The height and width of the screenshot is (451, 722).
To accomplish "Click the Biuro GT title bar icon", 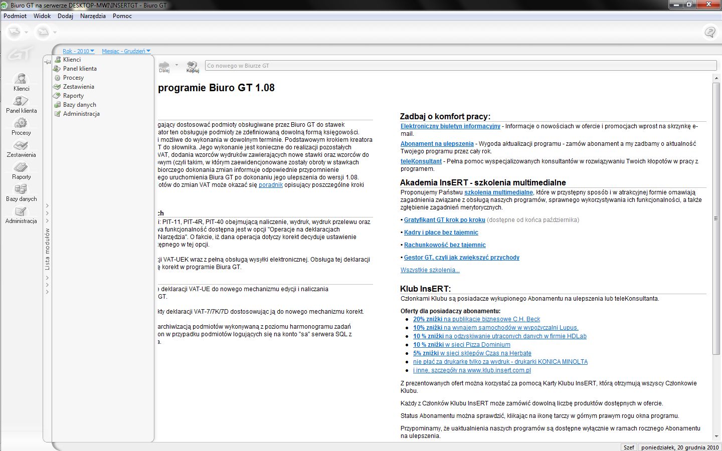I will [5, 5].
